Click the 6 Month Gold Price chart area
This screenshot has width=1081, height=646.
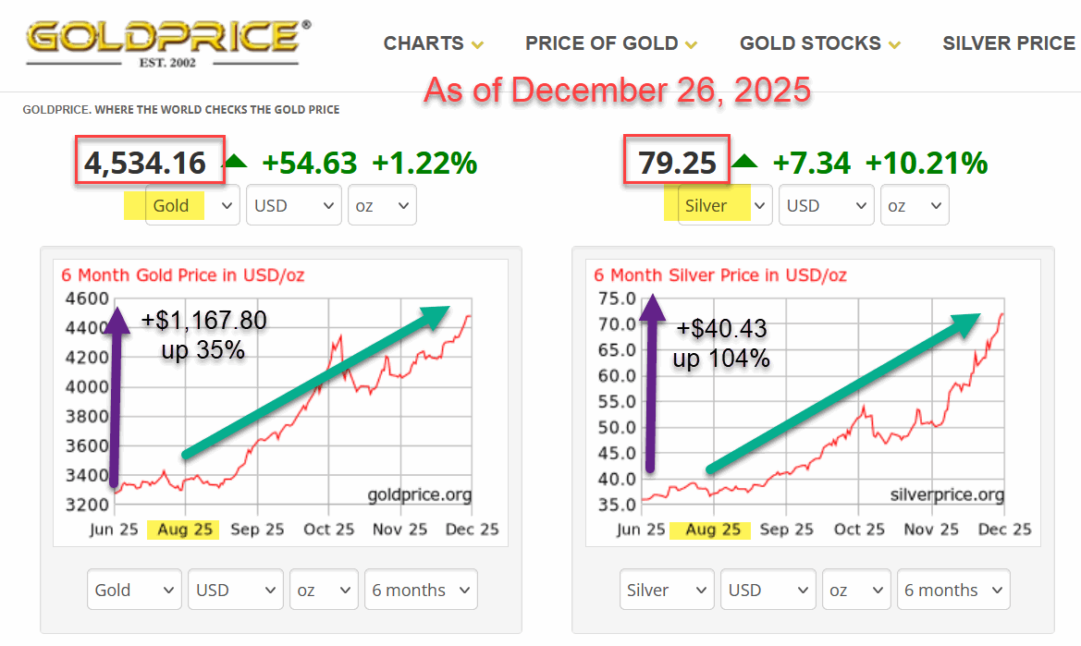pos(277,397)
